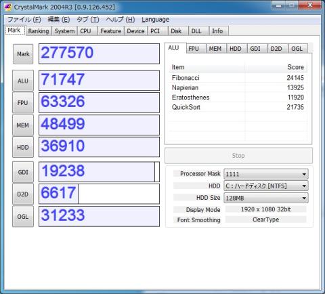Open the HDD drive selection dropdown
This screenshot has height=294, width=325.
266,186
